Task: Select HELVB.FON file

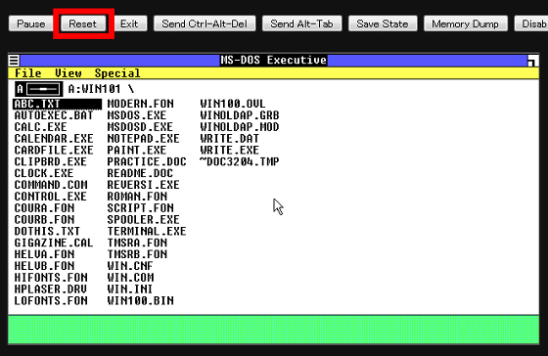Action: (x=44, y=266)
